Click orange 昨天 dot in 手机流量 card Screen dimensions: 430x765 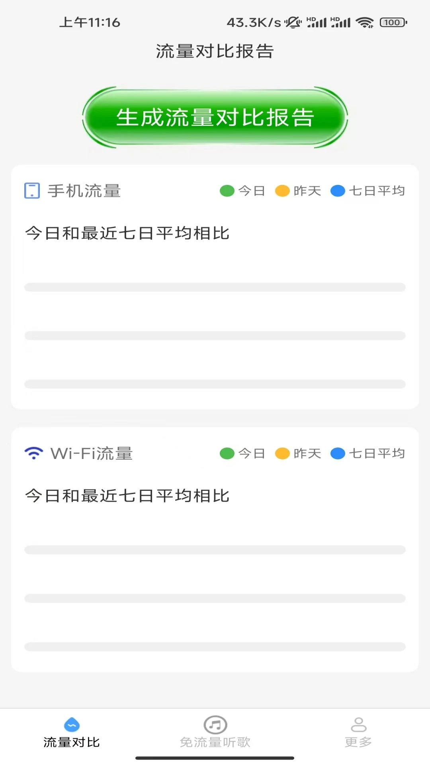282,191
